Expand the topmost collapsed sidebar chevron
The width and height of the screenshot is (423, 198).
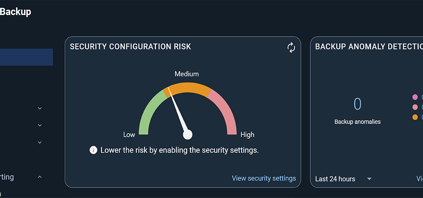[x=40, y=108]
